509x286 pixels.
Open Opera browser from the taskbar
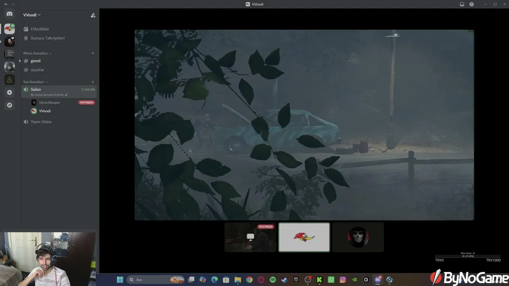(x=261, y=280)
